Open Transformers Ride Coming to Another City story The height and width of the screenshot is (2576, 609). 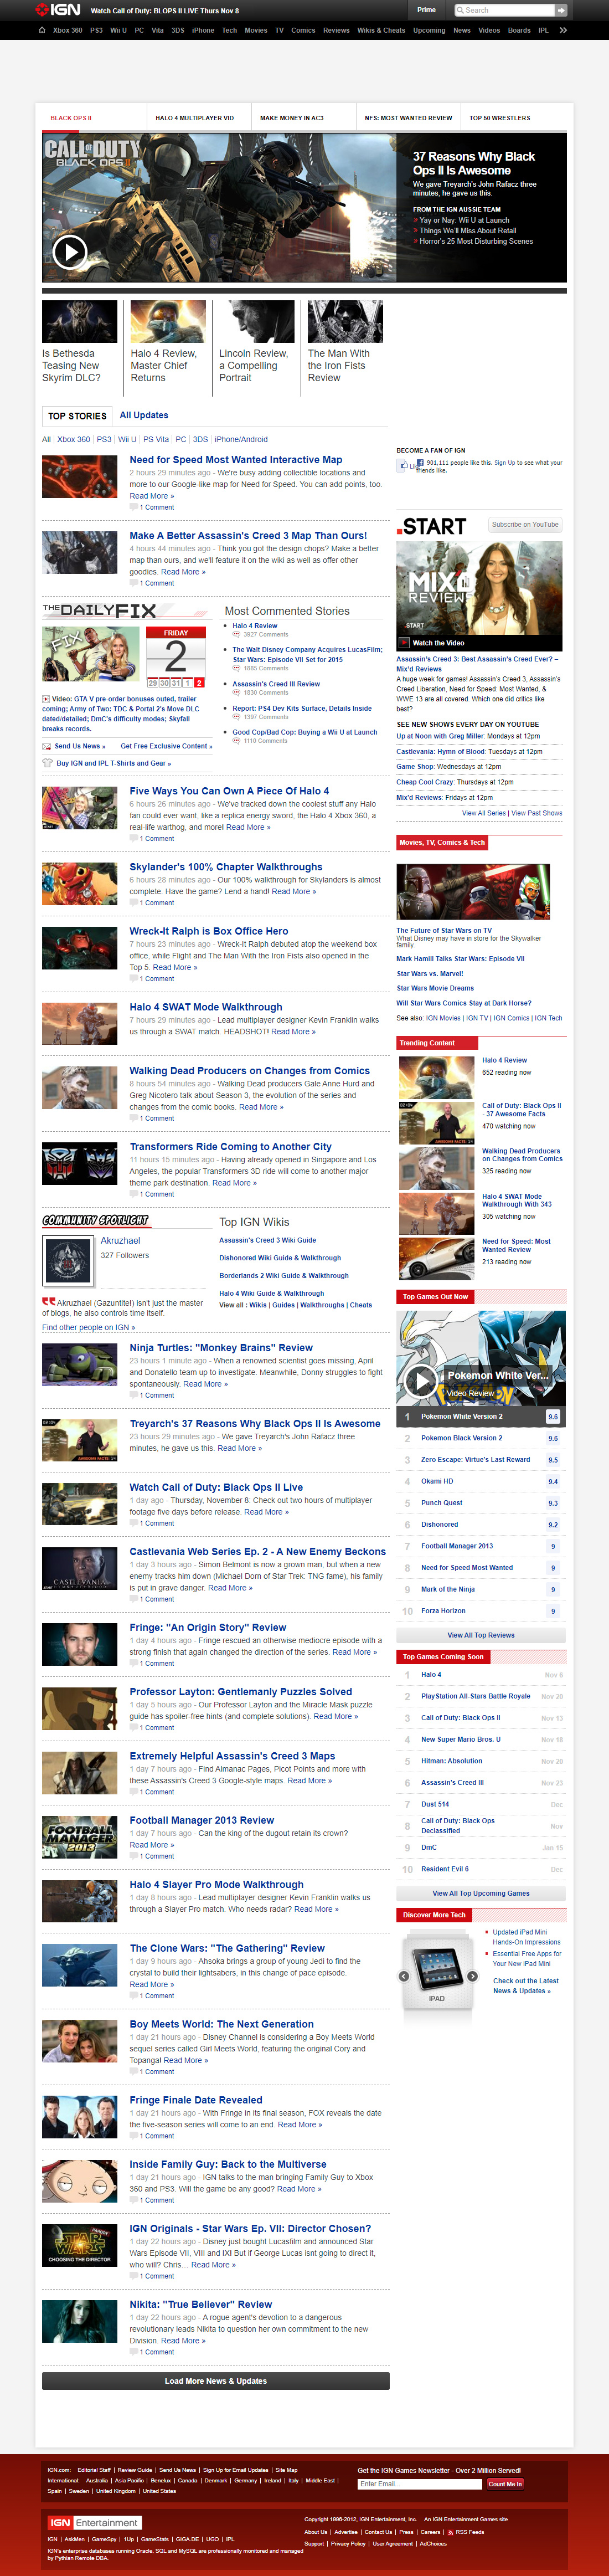pyautogui.click(x=231, y=1147)
